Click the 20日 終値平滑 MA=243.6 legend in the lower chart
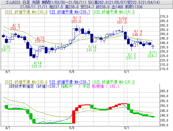Image resolution: width=173 pixels, height=131 pixels. point(26,82)
